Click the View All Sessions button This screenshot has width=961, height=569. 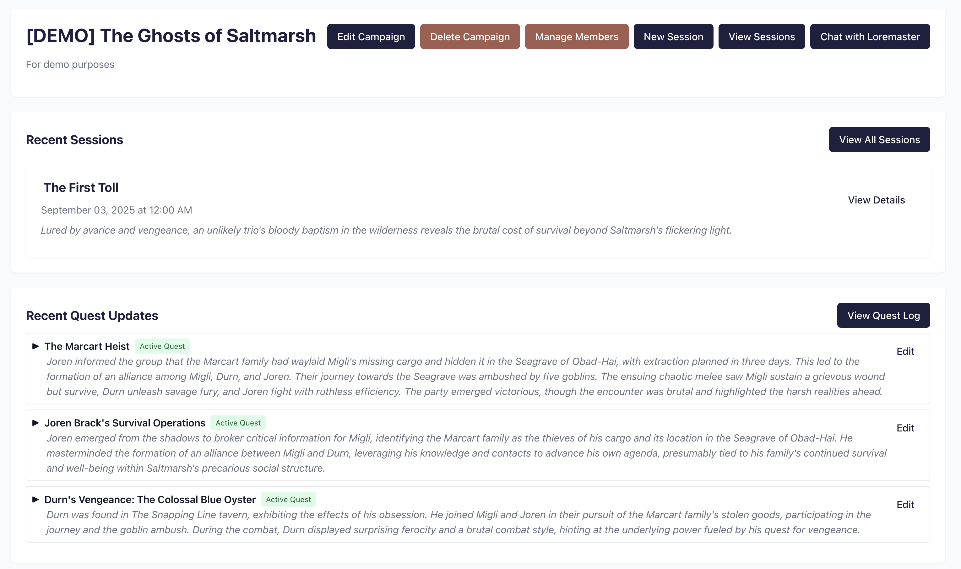[879, 139]
